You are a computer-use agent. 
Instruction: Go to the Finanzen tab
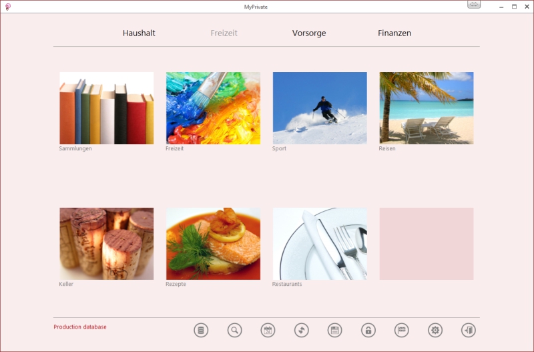click(x=394, y=33)
